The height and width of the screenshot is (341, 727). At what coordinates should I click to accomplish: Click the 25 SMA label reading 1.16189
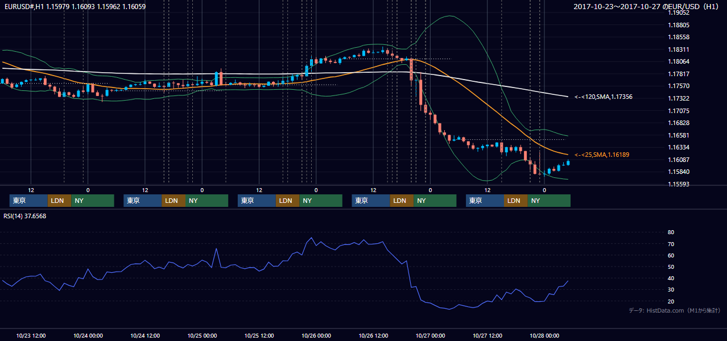[602, 155]
